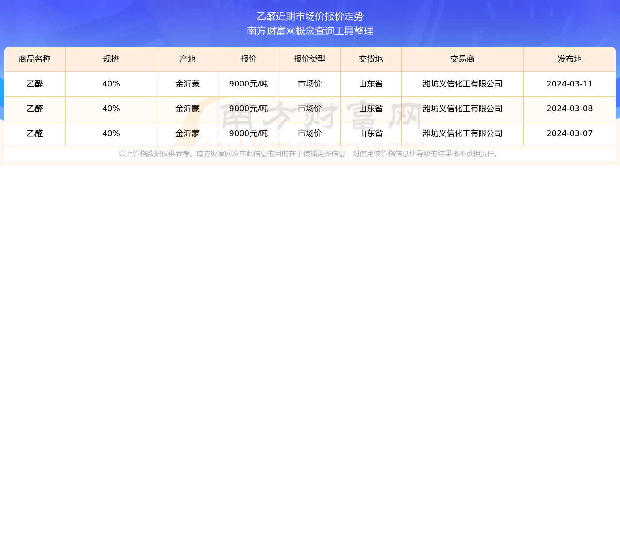
Task: Click 乙醛 in the 2024-03-11 row
Action: click(35, 84)
